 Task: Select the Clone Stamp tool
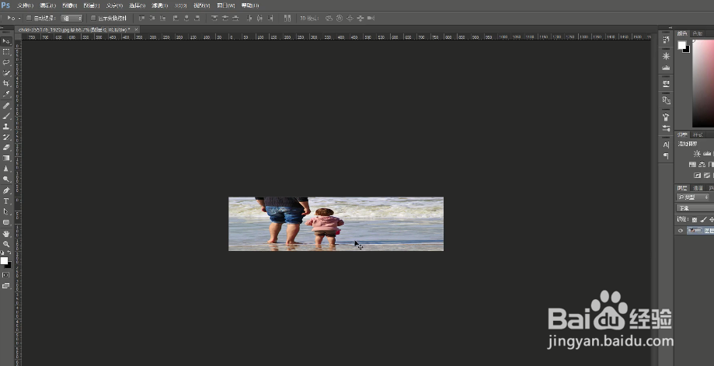click(x=6, y=127)
